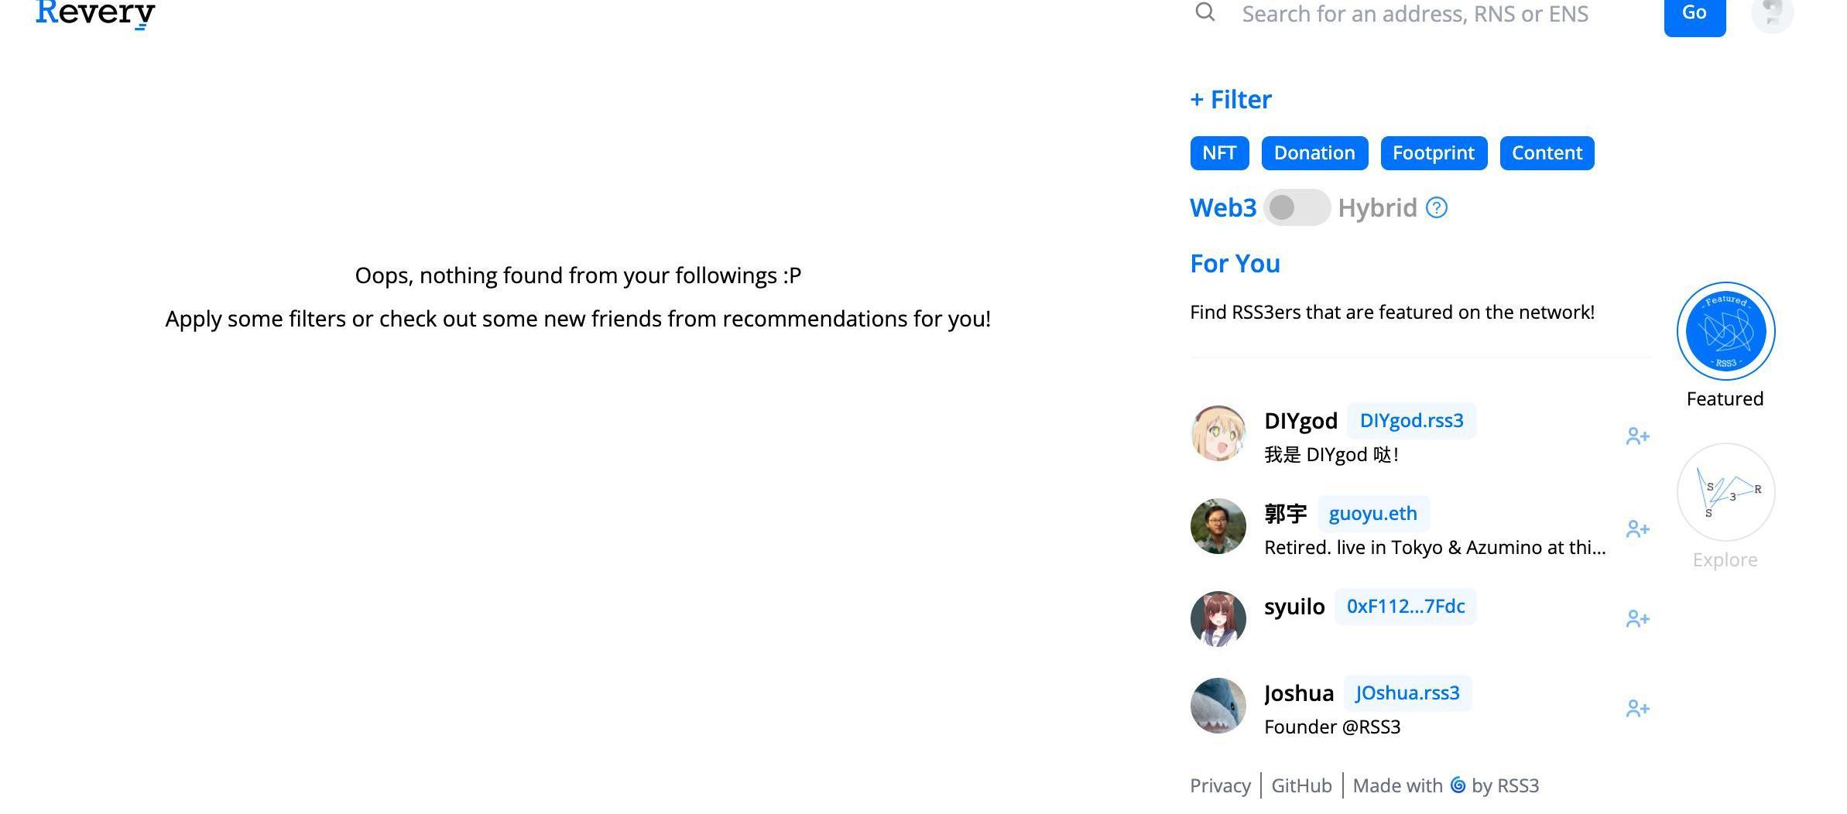Image resolution: width=1847 pixels, height=814 pixels.
Task: Click the follow icon next to DIYgod
Action: tap(1637, 436)
